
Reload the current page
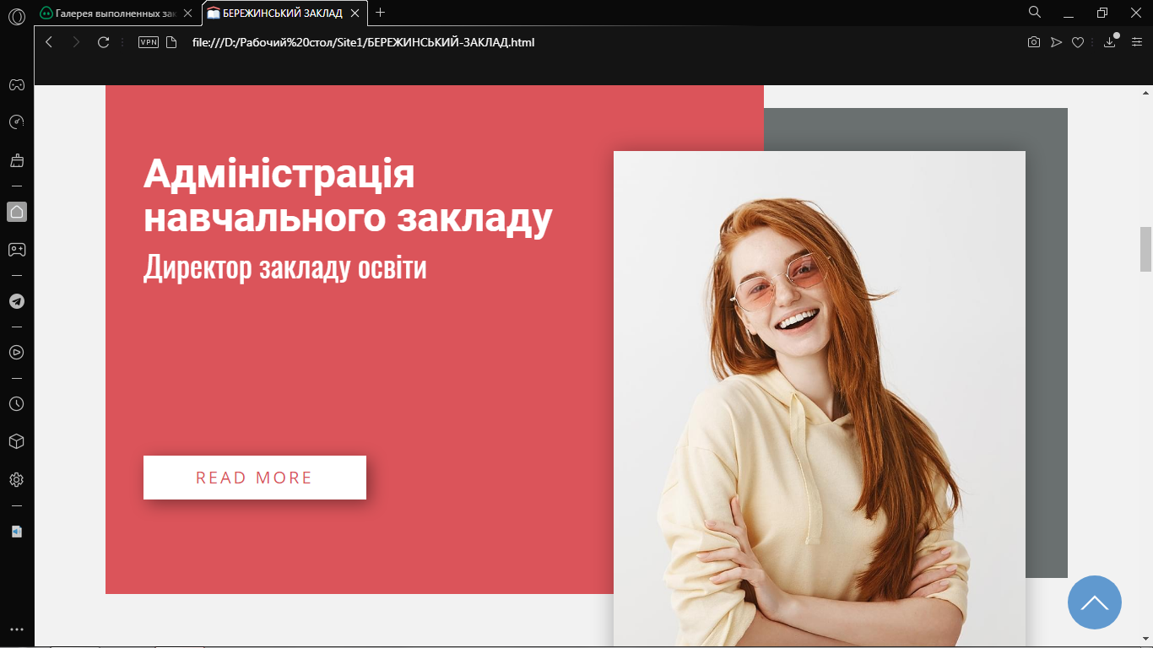click(104, 42)
